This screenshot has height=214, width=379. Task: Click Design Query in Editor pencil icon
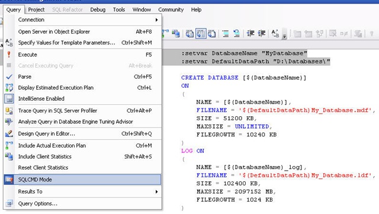pyautogui.click(x=9, y=133)
